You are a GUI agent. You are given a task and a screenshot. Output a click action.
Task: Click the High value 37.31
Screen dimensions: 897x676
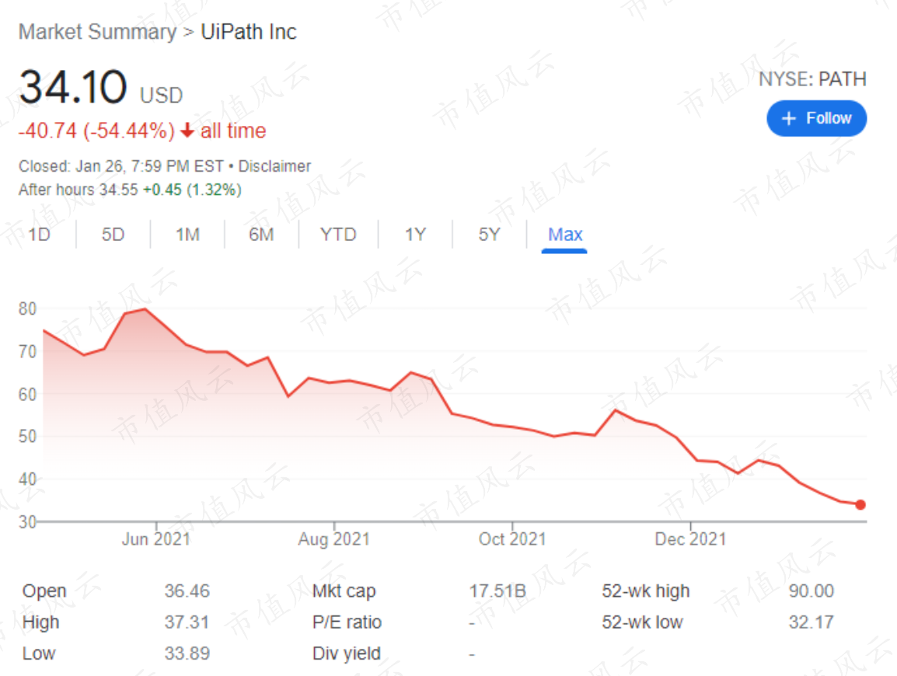tap(187, 622)
